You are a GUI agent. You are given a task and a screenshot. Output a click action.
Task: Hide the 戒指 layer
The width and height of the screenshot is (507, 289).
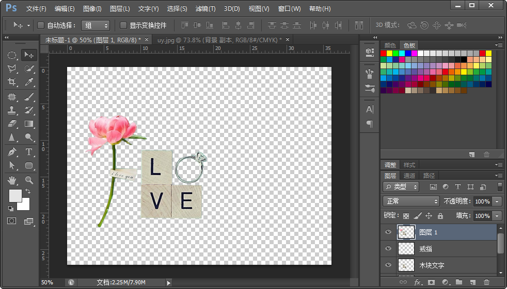(388, 249)
